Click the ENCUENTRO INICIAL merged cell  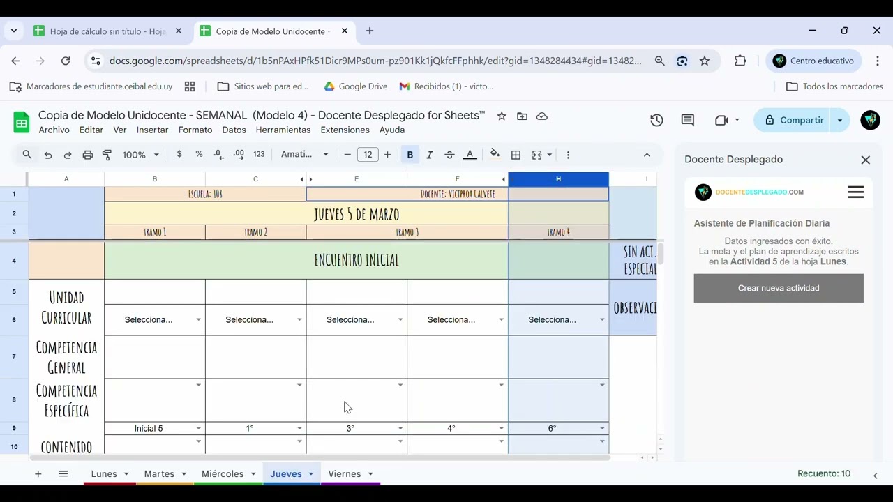(357, 260)
